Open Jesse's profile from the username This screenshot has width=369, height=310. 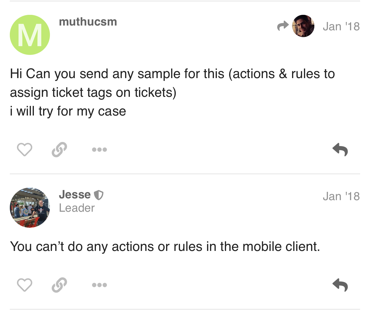click(75, 194)
